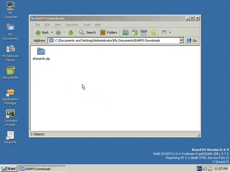Click the tray icon beside the clock
Screen dimensions: 230x172
coord(210,169)
